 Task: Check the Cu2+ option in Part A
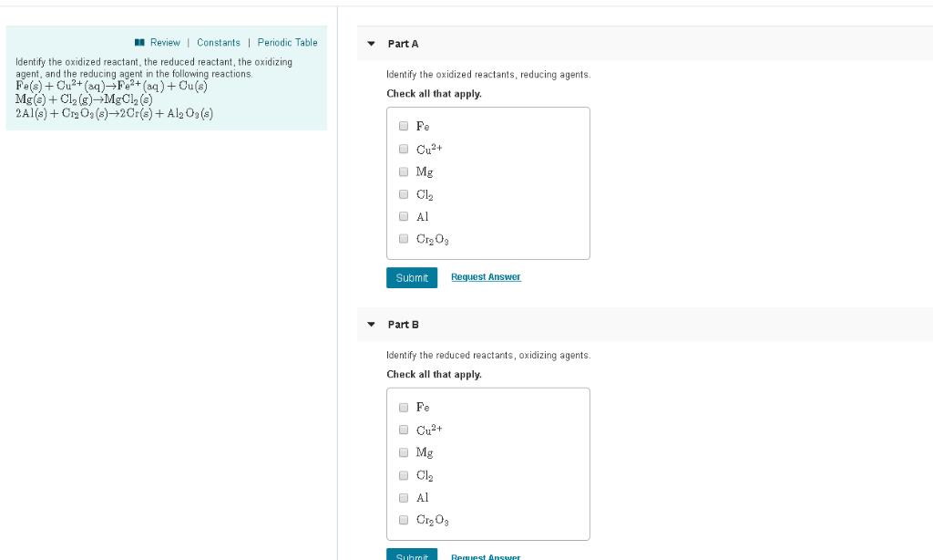coord(404,149)
